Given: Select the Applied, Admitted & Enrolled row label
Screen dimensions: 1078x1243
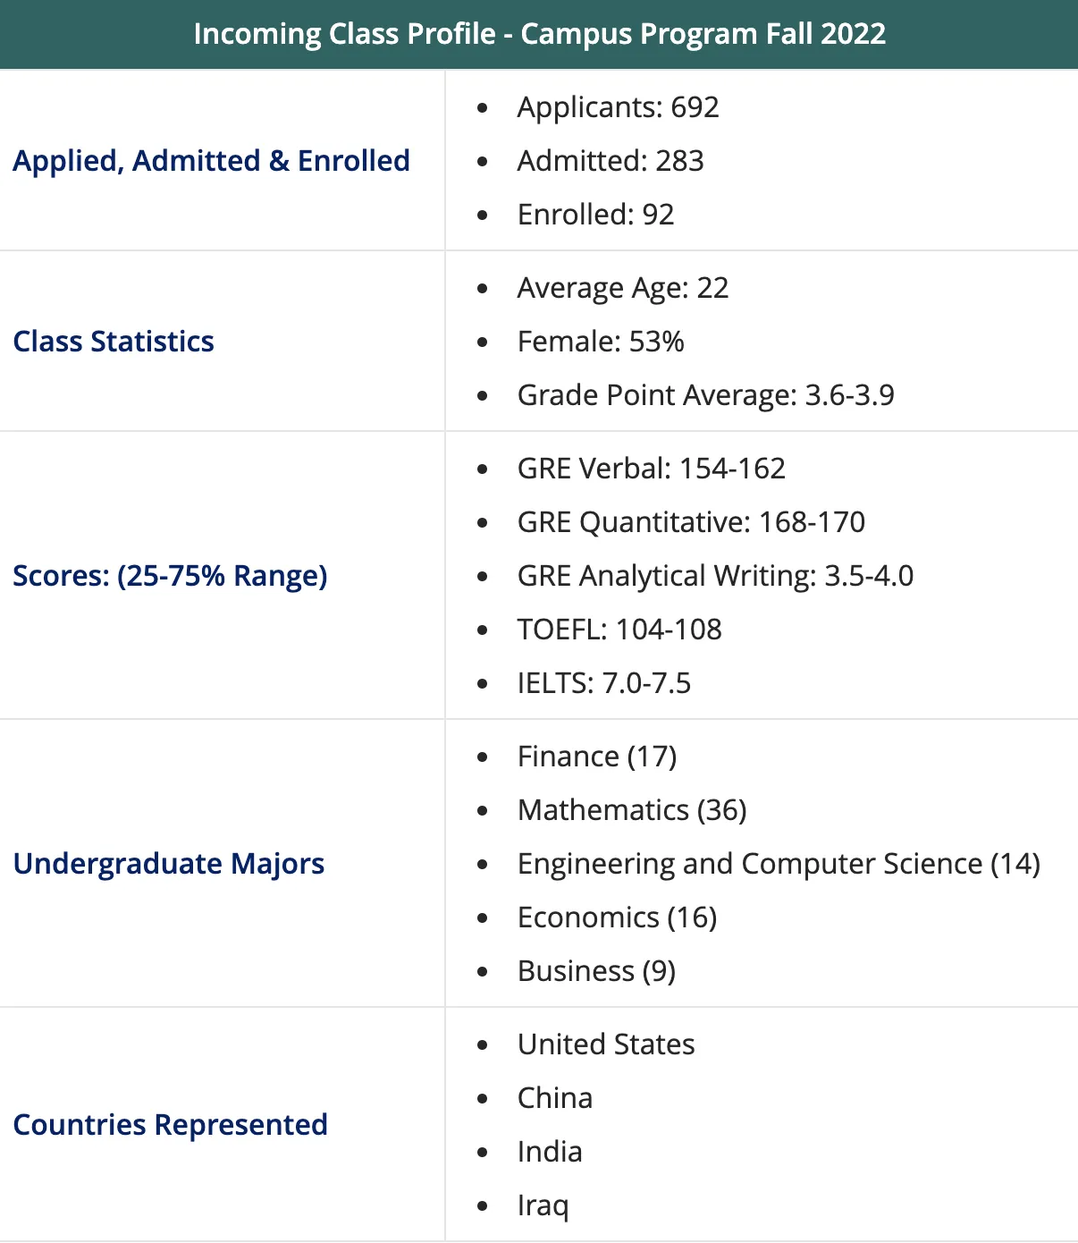Looking at the screenshot, I should (x=211, y=161).
